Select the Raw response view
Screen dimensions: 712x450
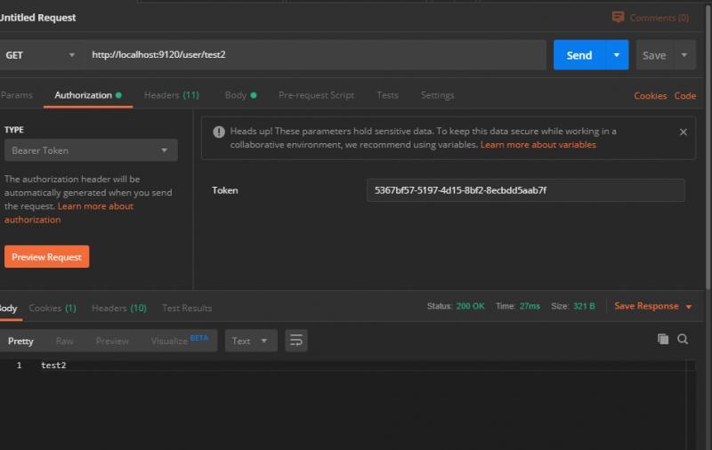click(64, 341)
